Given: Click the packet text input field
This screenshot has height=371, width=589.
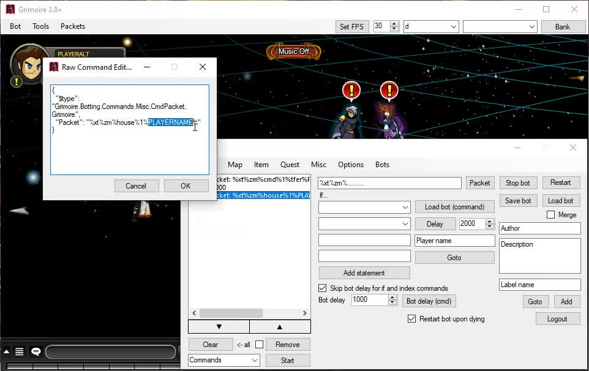Looking at the screenshot, I should (x=389, y=183).
